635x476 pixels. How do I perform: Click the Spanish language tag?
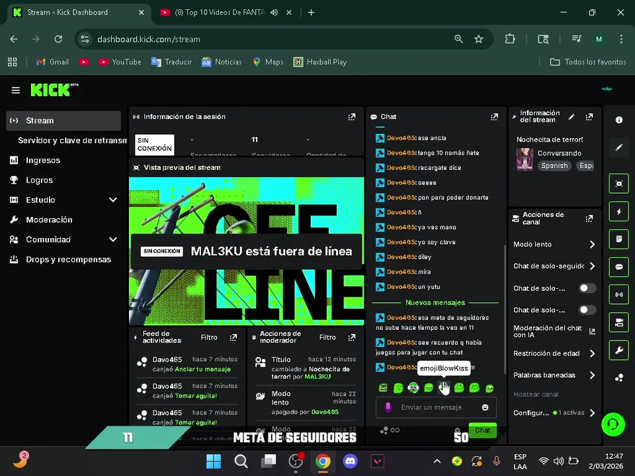tap(554, 165)
